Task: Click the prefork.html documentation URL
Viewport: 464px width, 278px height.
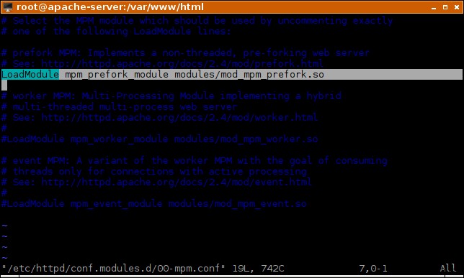Action: coord(182,63)
